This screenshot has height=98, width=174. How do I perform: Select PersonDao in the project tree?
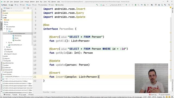coord(17,40)
